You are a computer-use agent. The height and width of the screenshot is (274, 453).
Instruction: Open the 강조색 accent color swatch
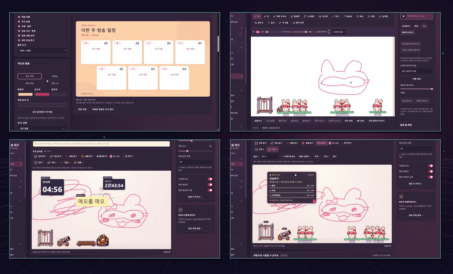(42, 94)
